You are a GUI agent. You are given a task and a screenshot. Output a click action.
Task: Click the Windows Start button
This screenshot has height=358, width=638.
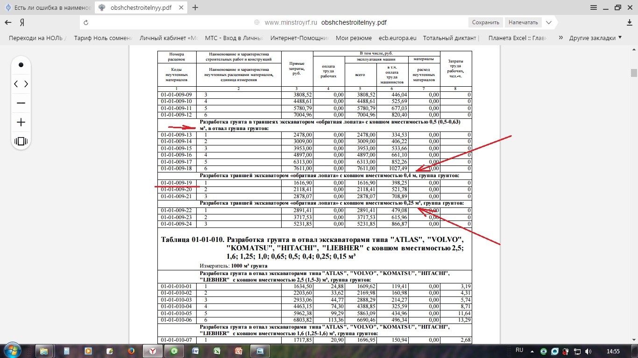tap(12, 351)
